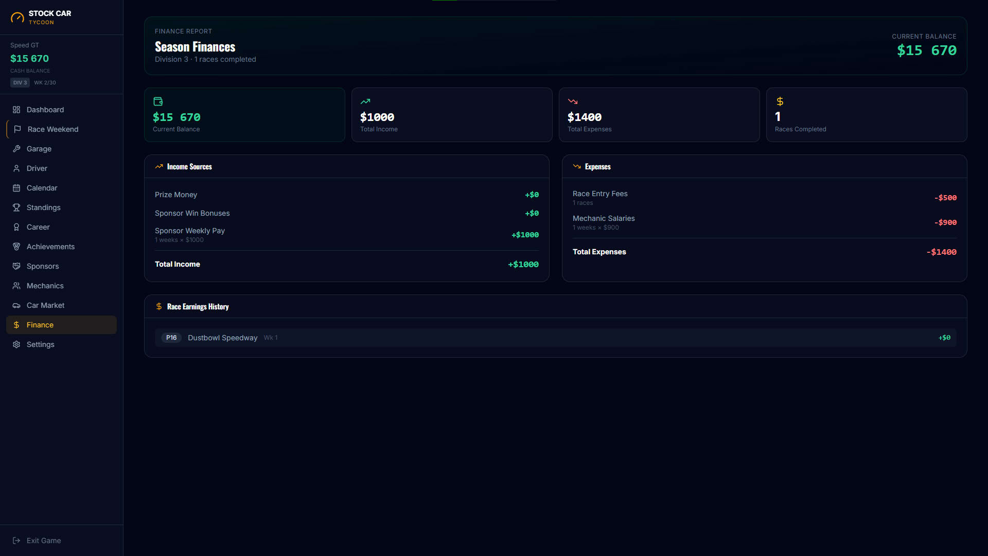
Task: Open the Mechanics menu item
Action: [x=61, y=286]
